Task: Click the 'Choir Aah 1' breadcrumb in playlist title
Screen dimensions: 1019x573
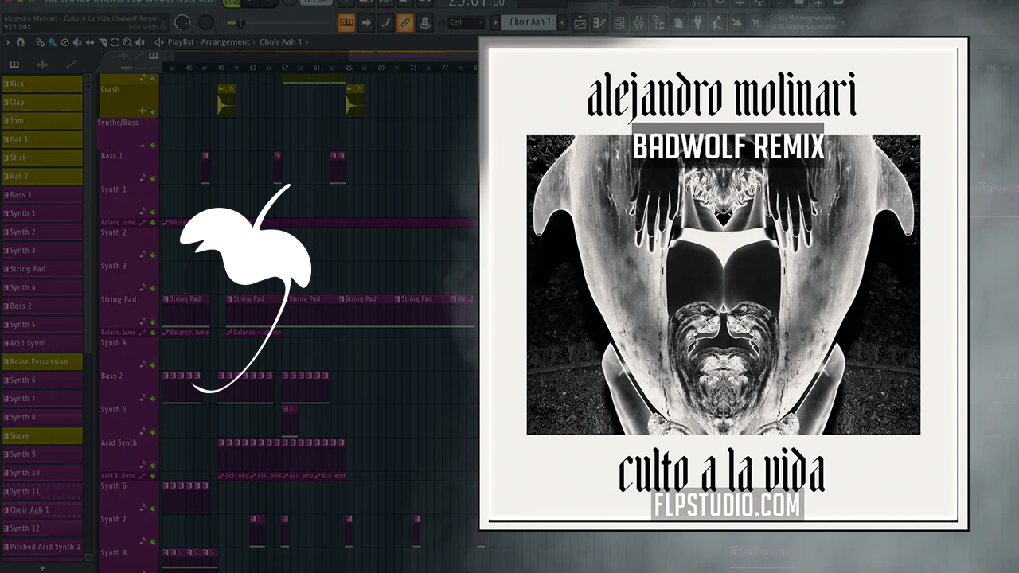Action: tap(281, 42)
